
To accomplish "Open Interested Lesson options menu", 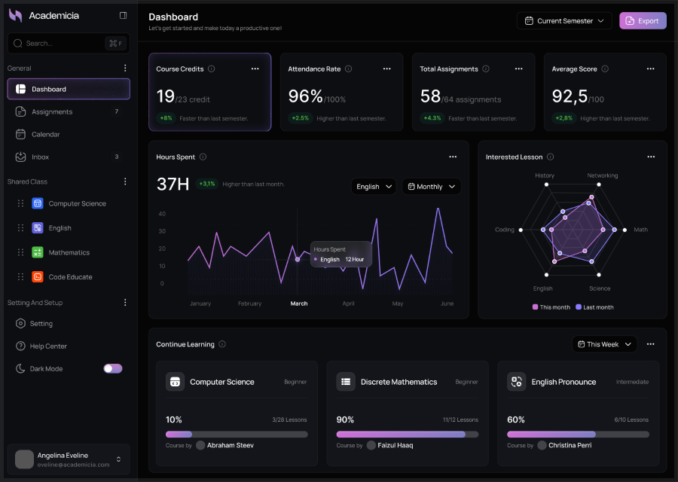I will click(x=650, y=157).
